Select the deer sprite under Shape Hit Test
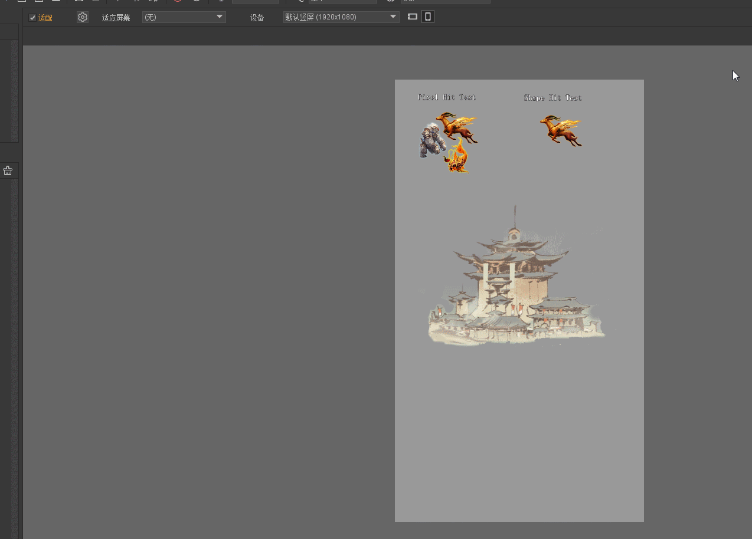 coord(561,131)
